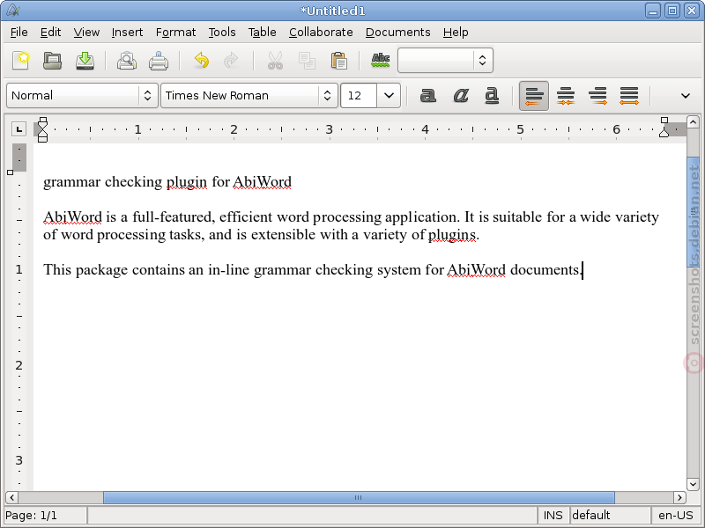Toggle the INS insert mode indicator
This screenshot has height=528, width=705.
click(553, 515)
